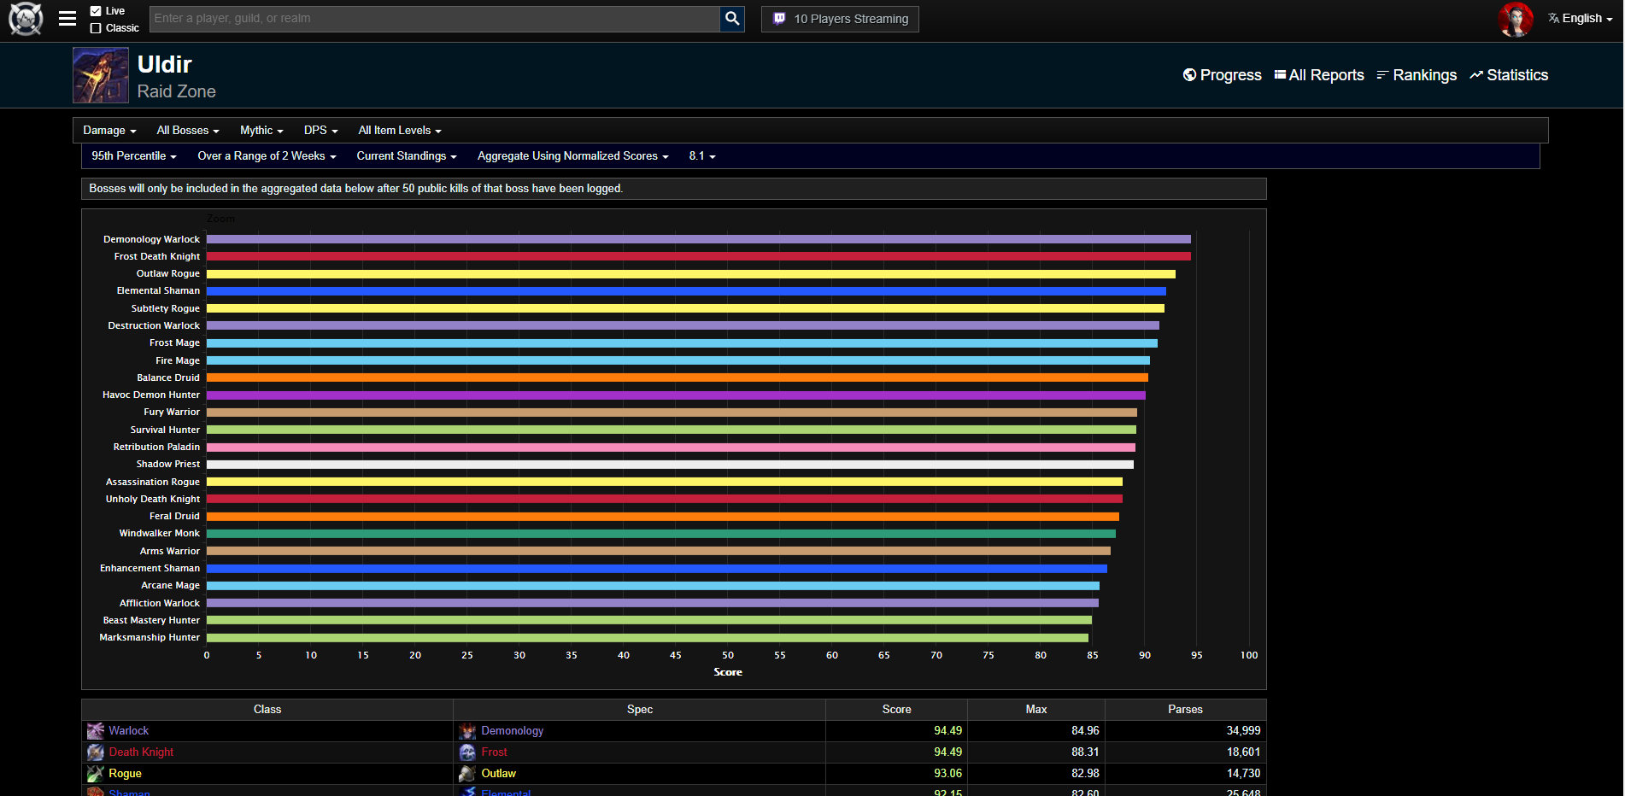Open the Mythic difficulty dropdown
The width and height of the screenshot is (1625, 796).
pos(261,131)
